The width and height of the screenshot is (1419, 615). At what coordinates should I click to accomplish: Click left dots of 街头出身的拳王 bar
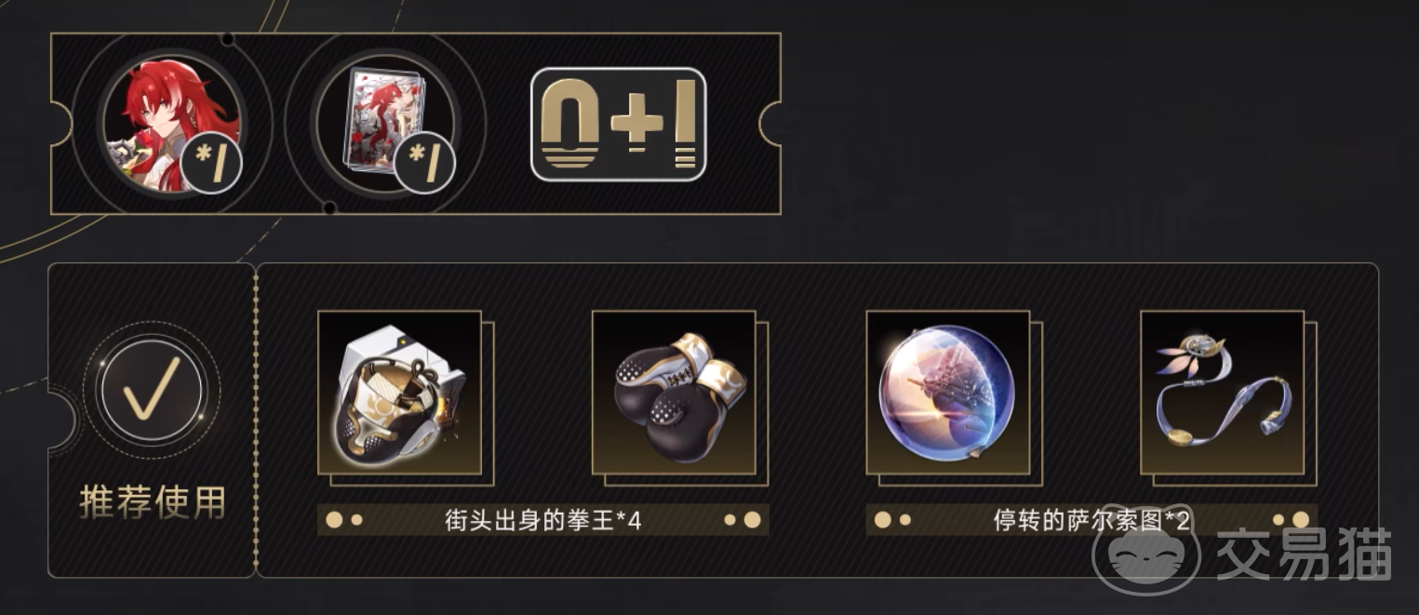pos(343,520)
